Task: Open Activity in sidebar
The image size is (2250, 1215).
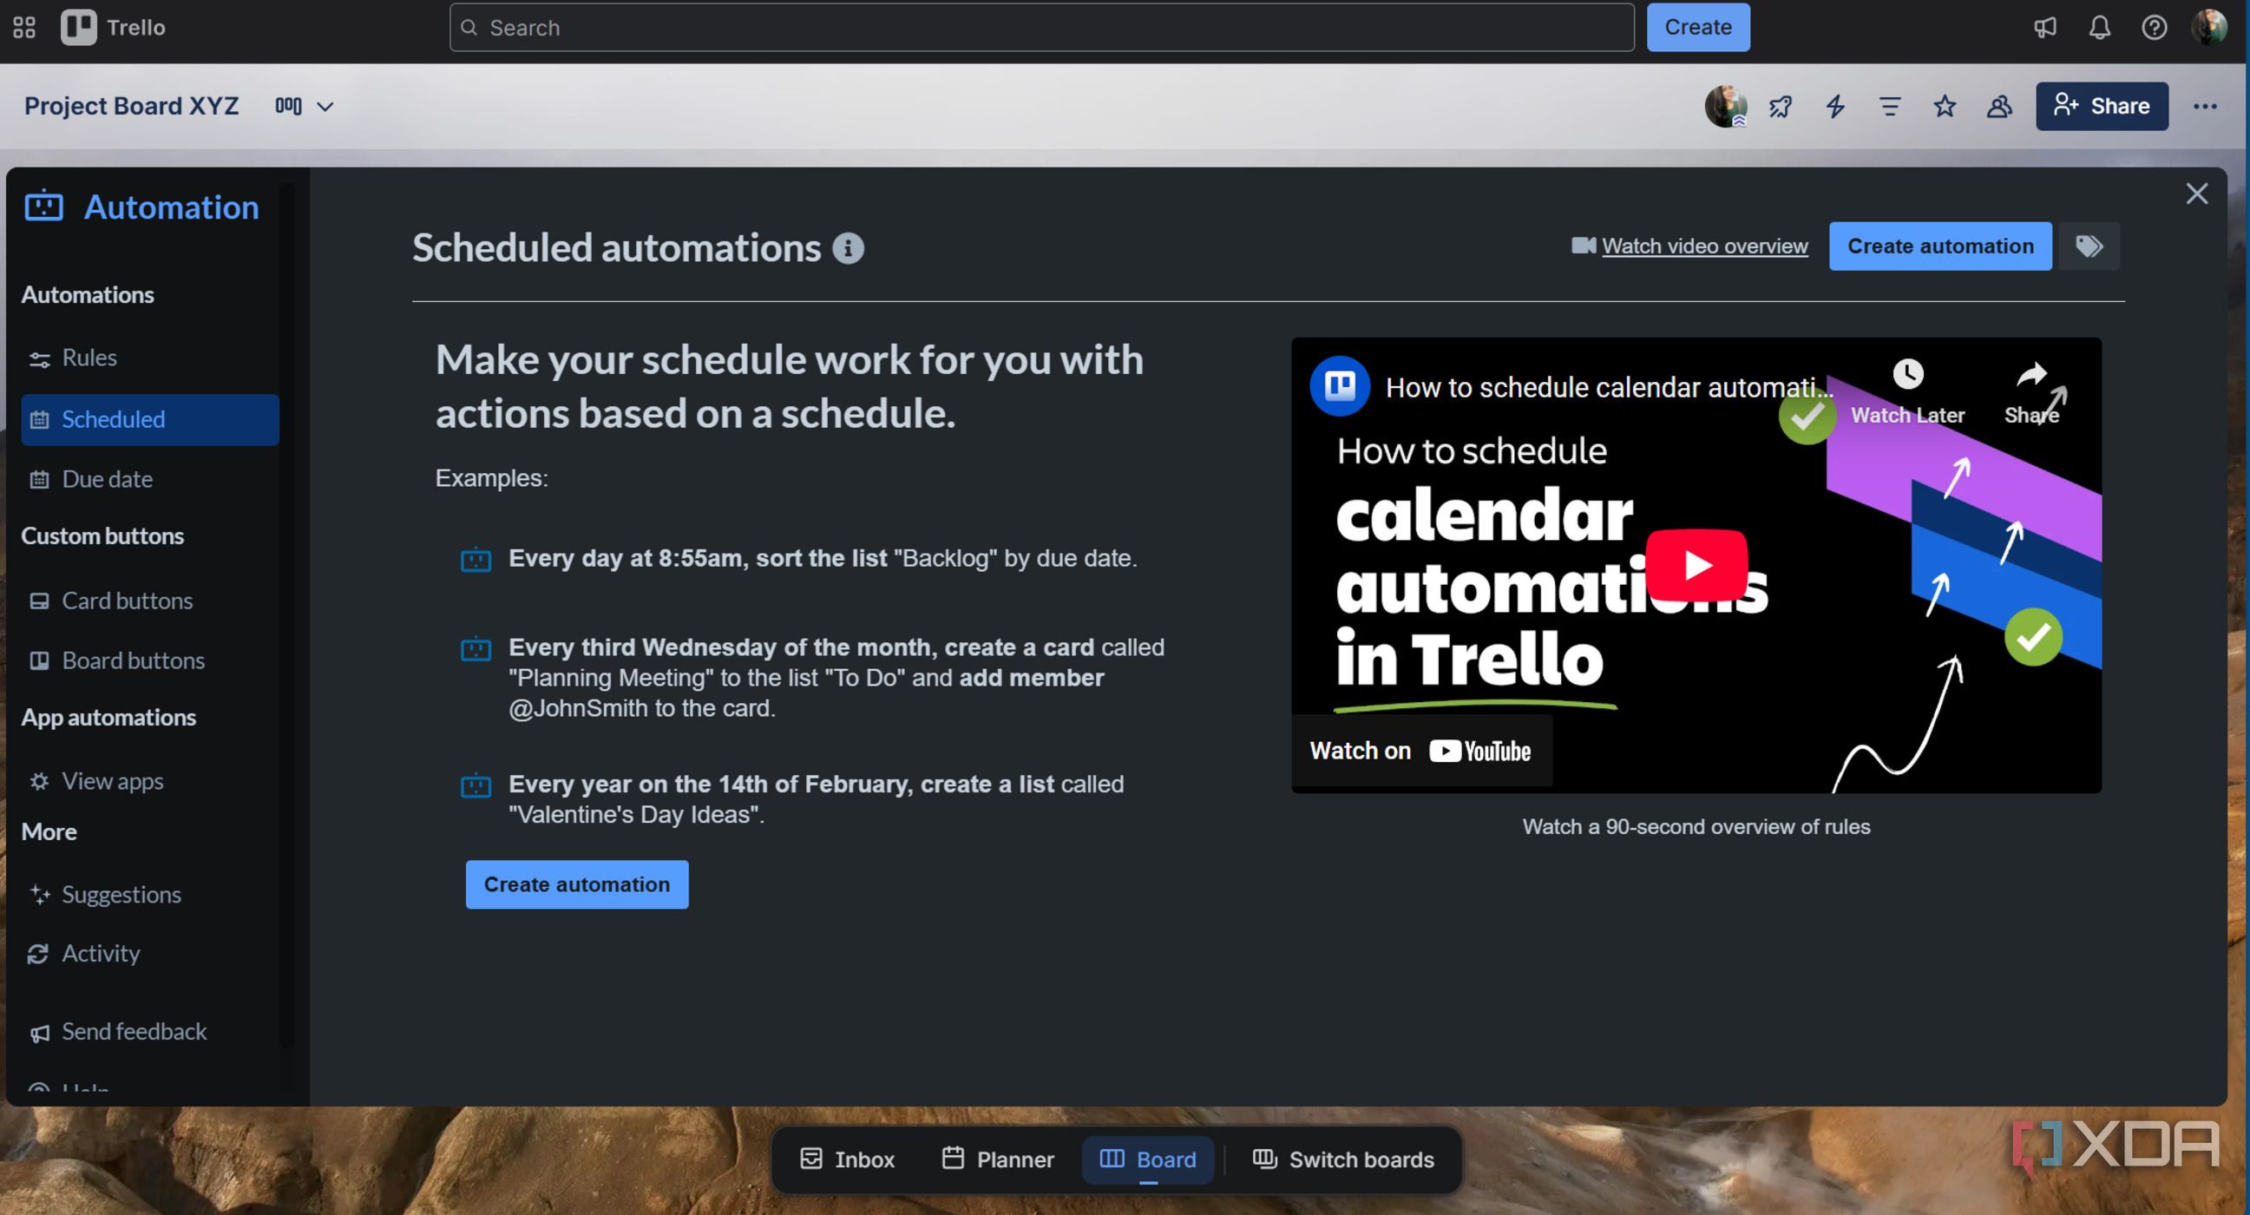Action: coord(149,954)
